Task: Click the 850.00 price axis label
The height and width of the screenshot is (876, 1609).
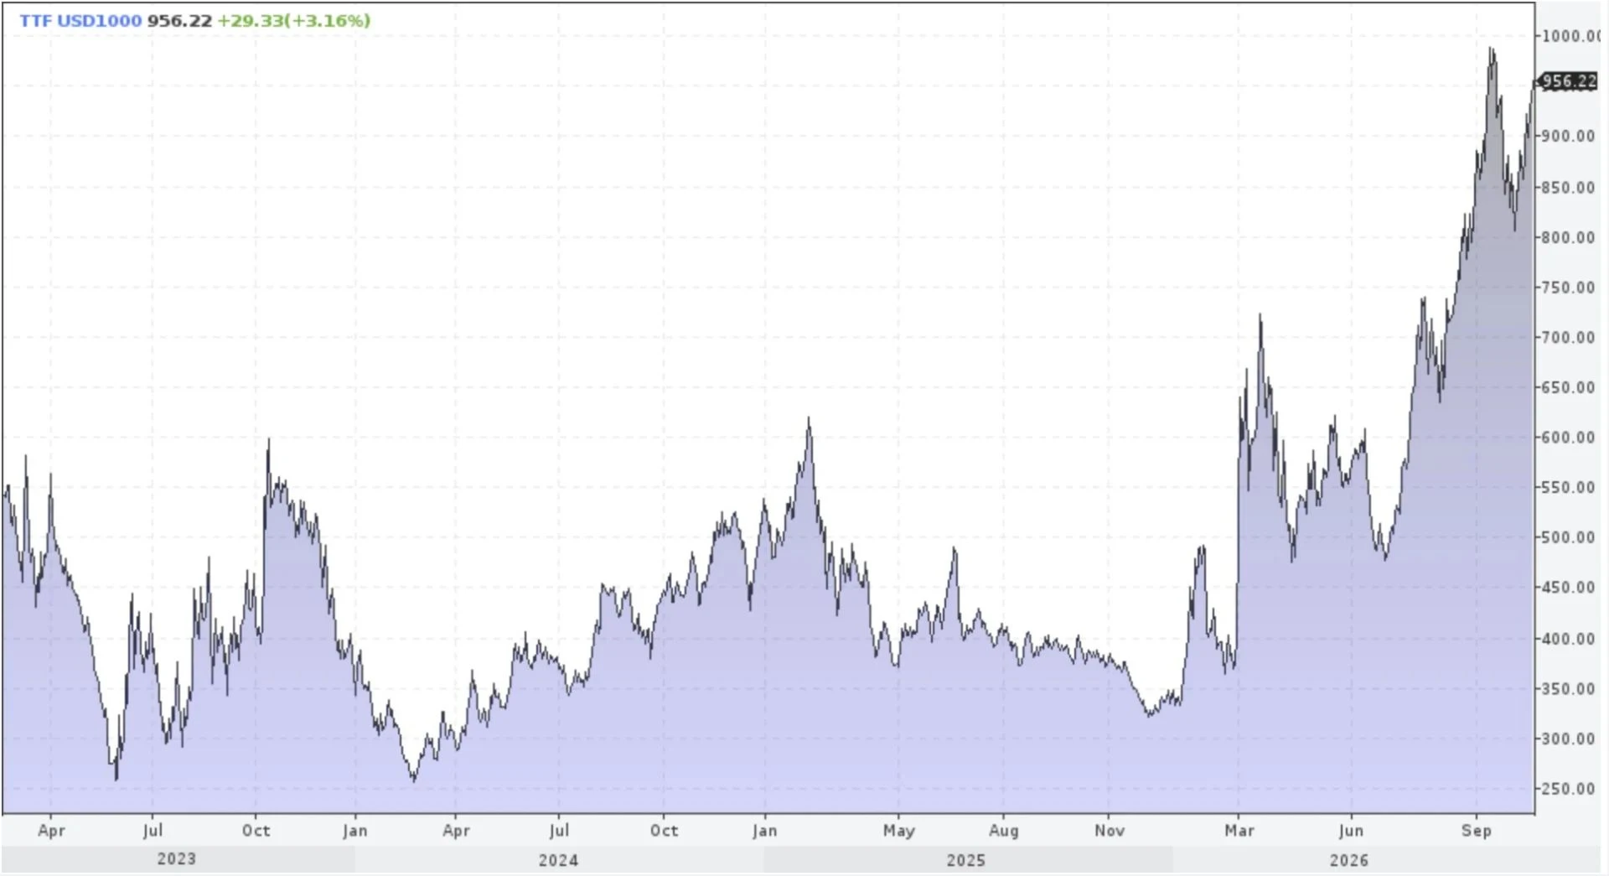Action: click(1569, 187)
